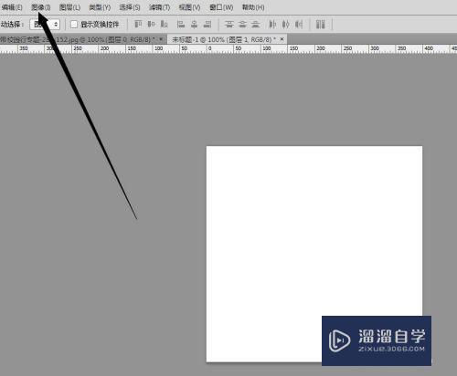Click the distribute top edges icon
Screen dimensions: 457x376
(x=229, y=24)
